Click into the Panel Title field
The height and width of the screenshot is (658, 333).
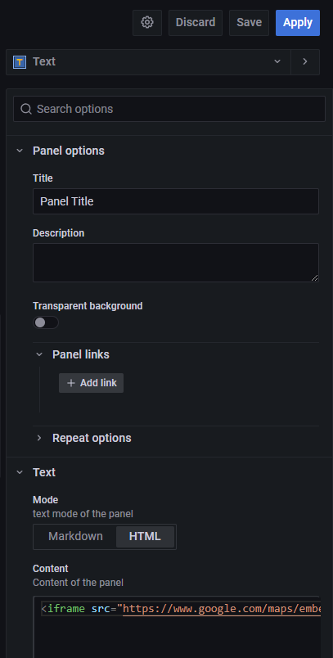point(176,201)
